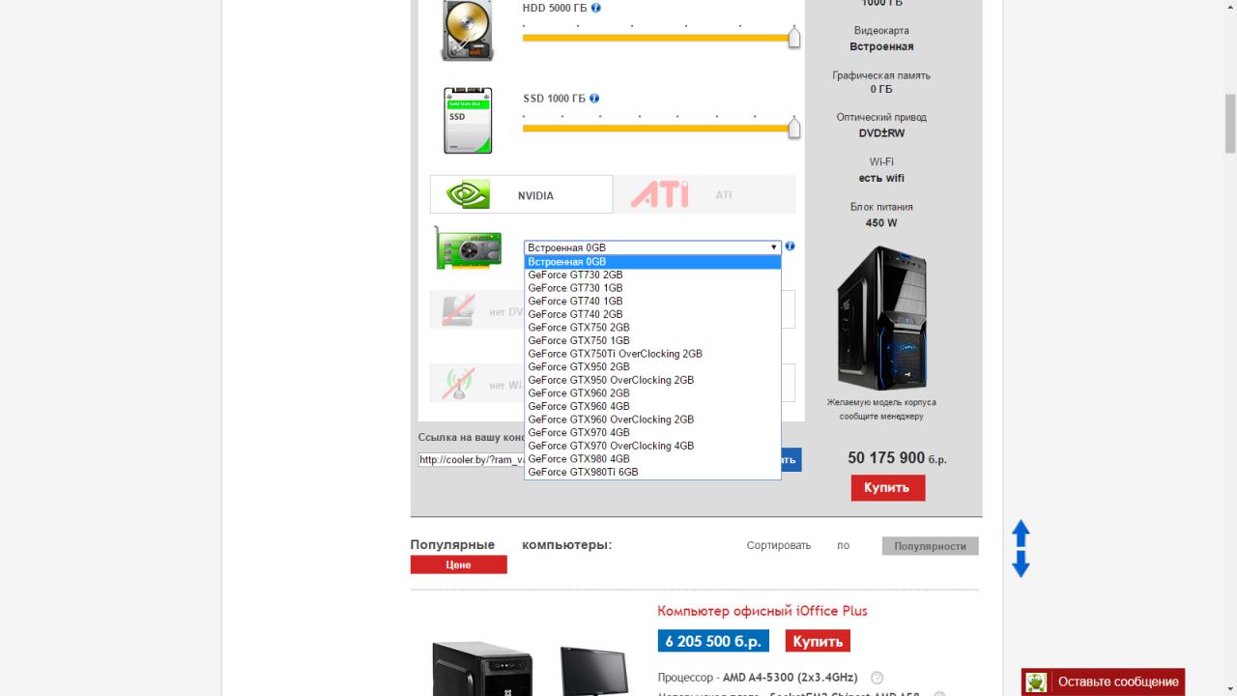
Task: Click the HDD hard drive icon
Action: tap(468, 31)
